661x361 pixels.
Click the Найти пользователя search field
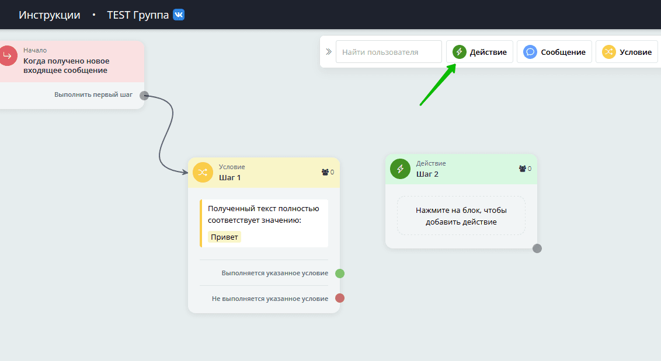pyautogui.click(x=388, y=52)
